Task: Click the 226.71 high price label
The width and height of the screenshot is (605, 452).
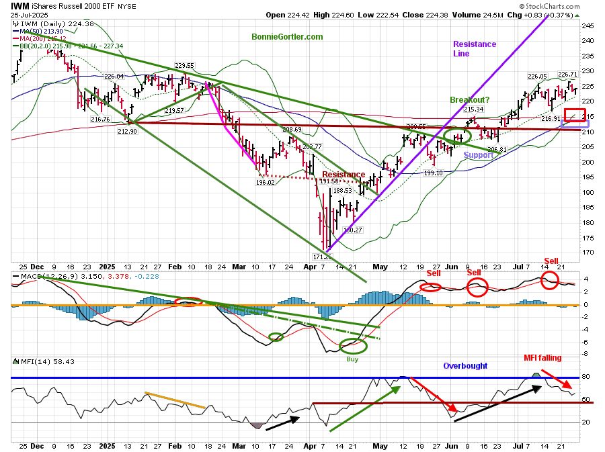Action: pos(568,75)
